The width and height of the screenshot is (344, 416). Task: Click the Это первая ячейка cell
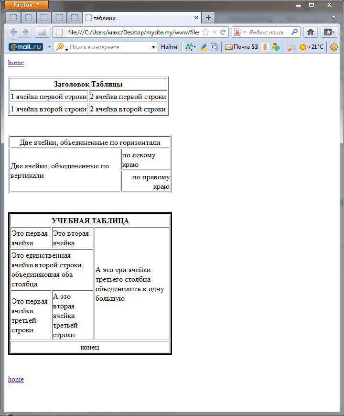pyautogui.click(x=31, y=238)
